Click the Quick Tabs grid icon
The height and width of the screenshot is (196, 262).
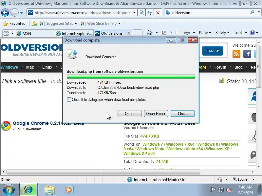(6, 34)
